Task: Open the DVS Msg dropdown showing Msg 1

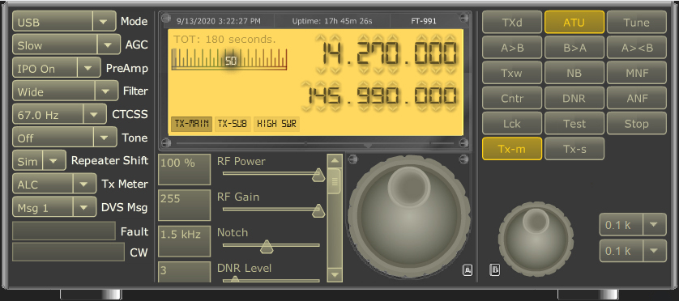Action: (54, 207)
